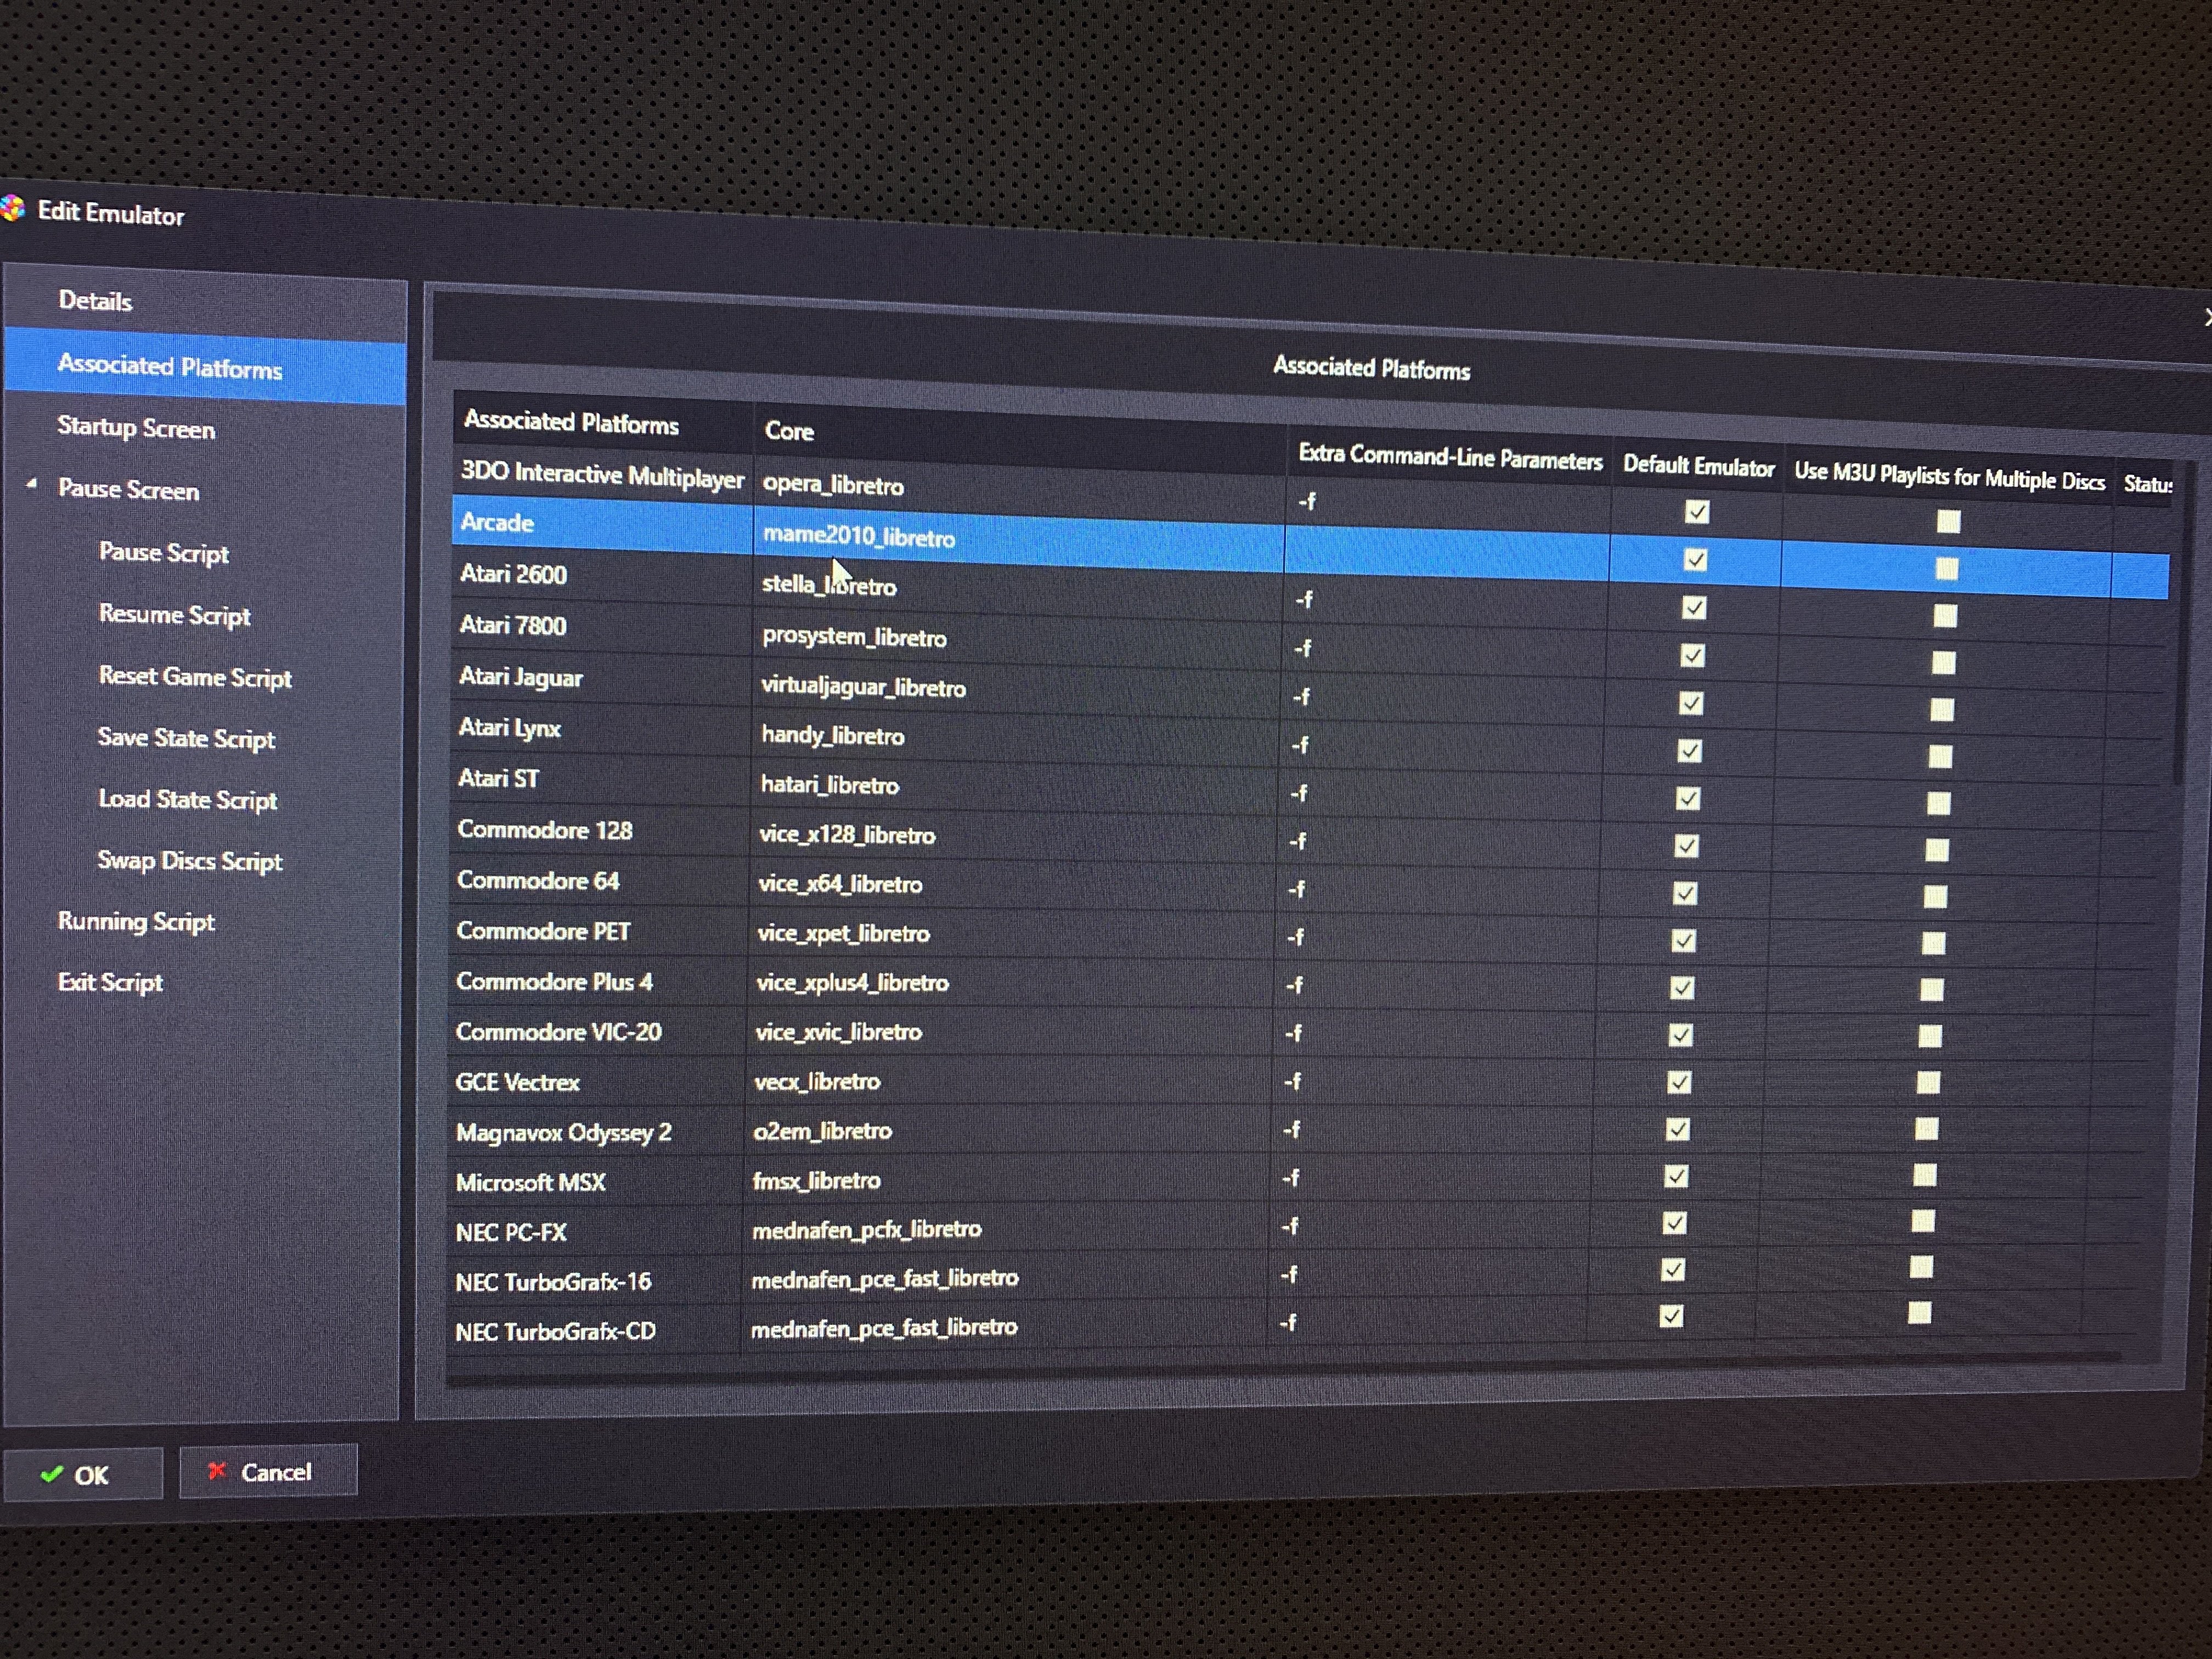Uncheck Default Emulator for GCE Vectrex
Screen dimensions: 2212x1659
pyautogui.click(x=1679, y=1082)
